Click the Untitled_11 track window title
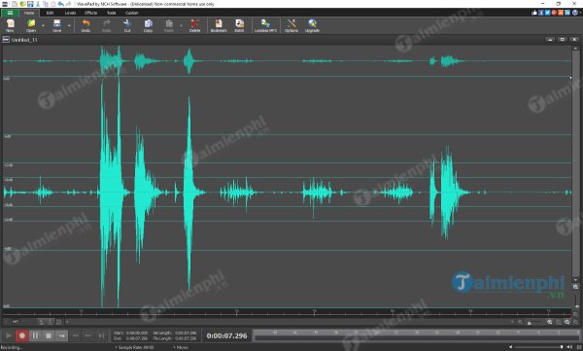 24,40
